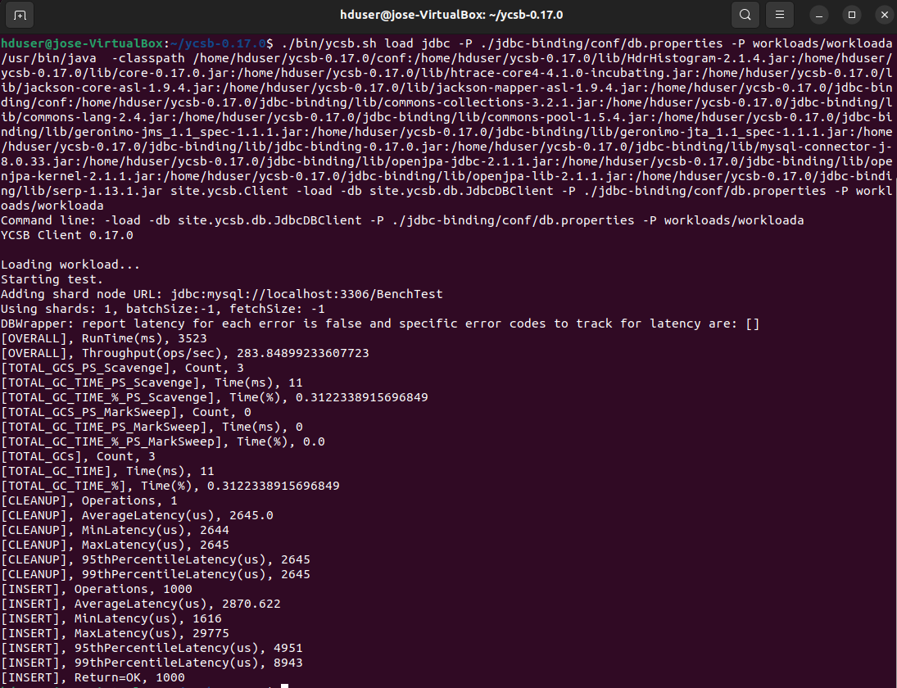Click the [TOTAL_GC_TIME_%_PS_Scavenge] percentage line
This screenshot has width=897, height=688.
215,397
